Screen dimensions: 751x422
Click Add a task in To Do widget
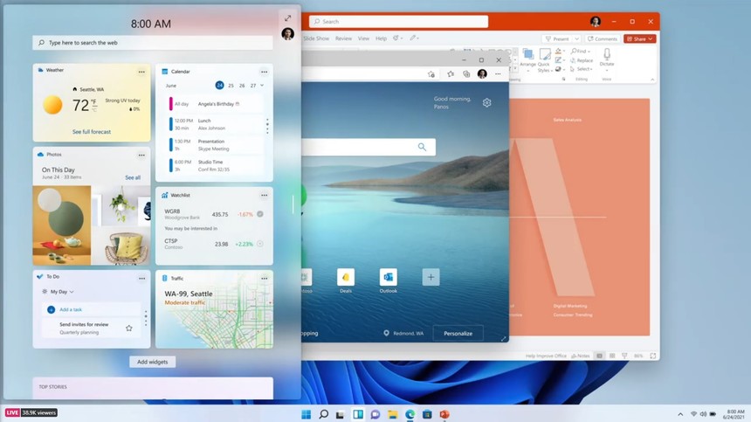click(x=91, y=309)
